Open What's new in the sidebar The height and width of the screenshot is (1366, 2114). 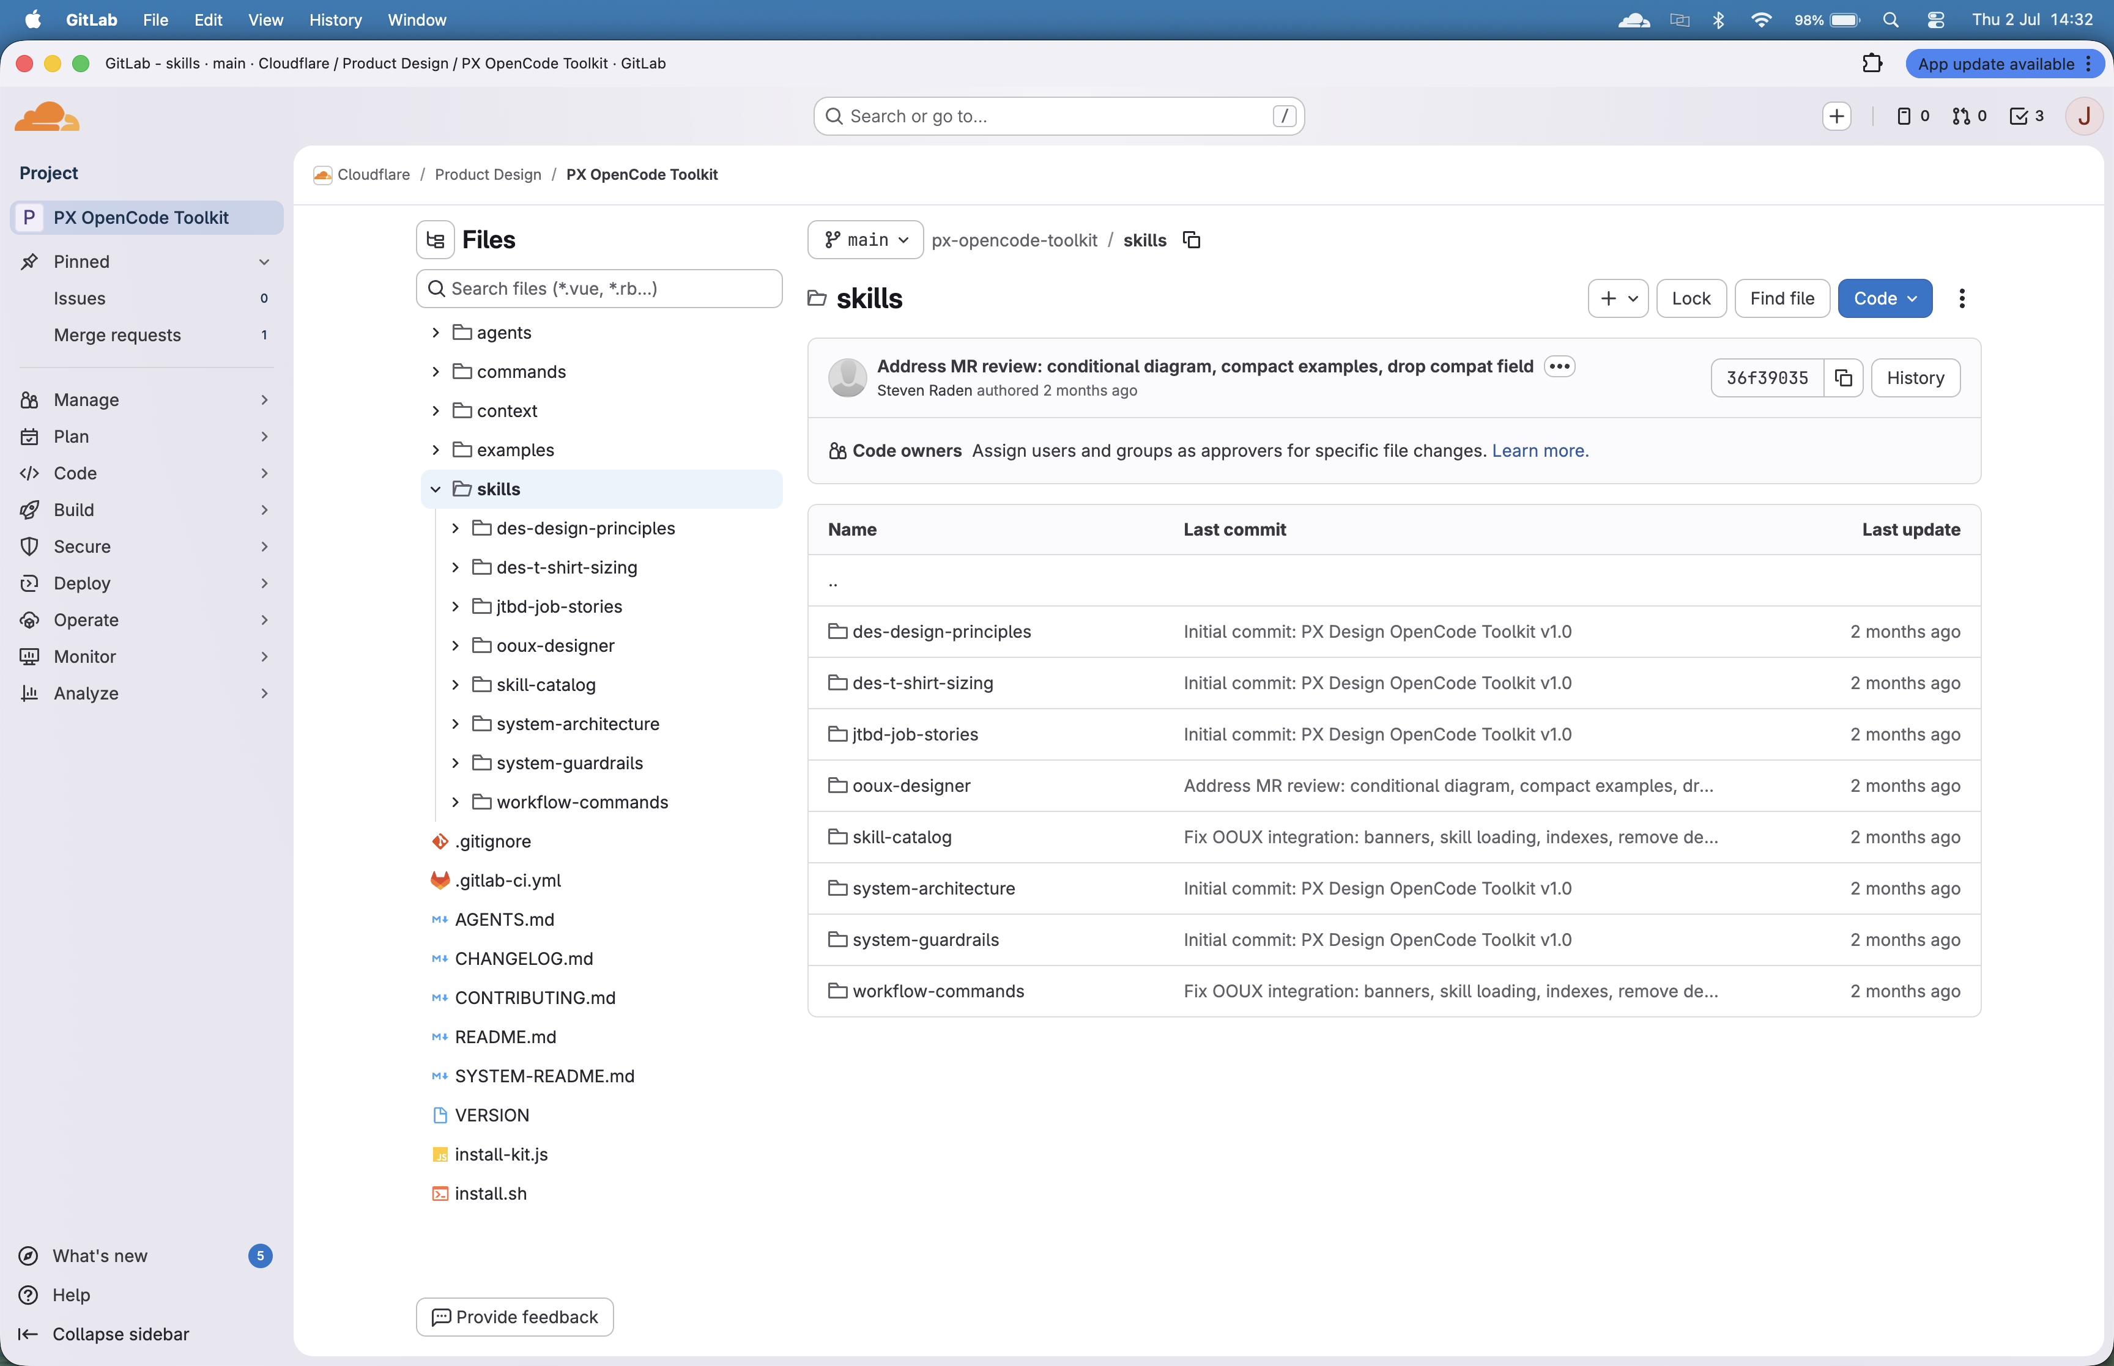(146, 1255)
